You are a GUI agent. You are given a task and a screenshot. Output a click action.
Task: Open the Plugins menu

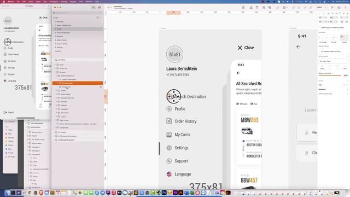(73, 2)
